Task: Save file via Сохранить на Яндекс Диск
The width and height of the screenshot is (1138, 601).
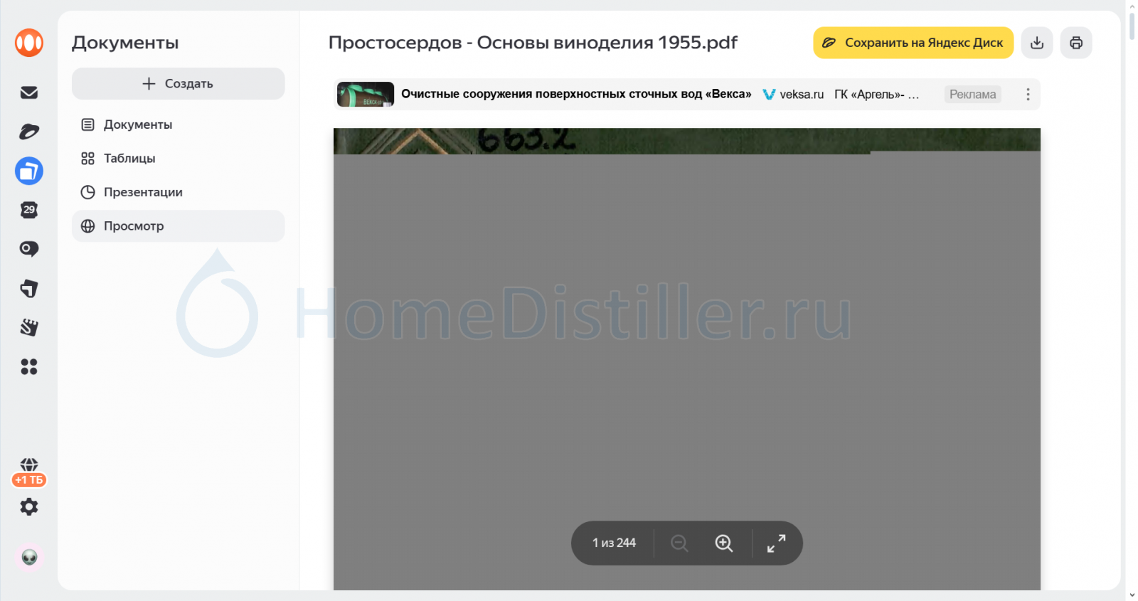Action: pyautogui.click(x=913, y=43)
